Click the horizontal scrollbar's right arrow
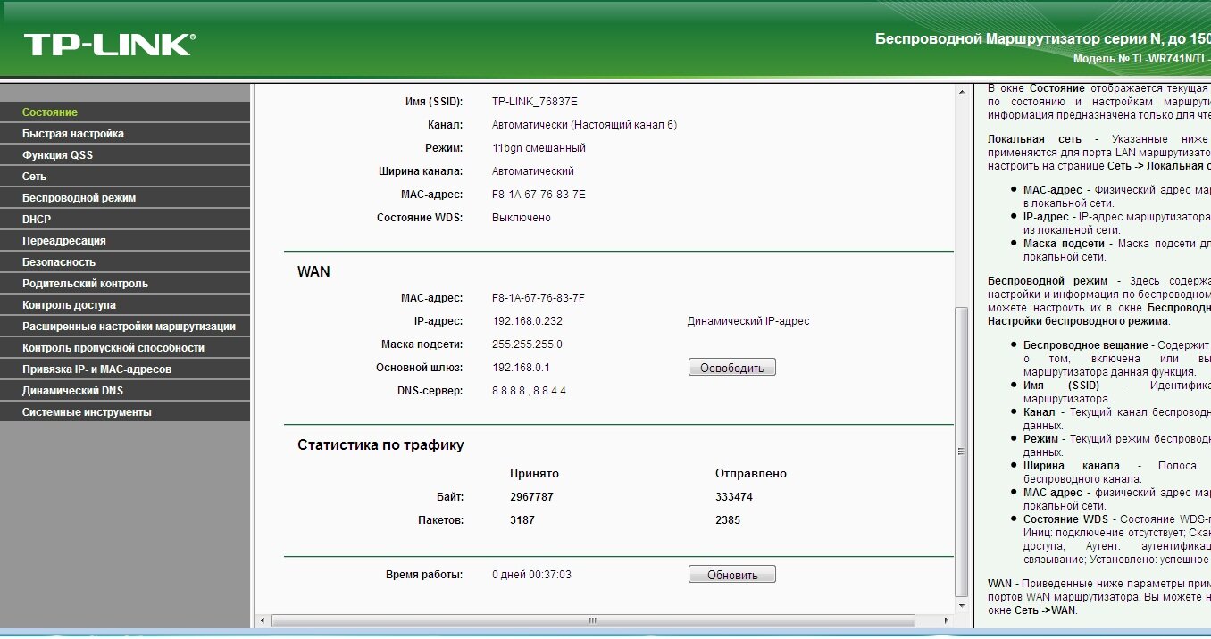 (948, 620)
